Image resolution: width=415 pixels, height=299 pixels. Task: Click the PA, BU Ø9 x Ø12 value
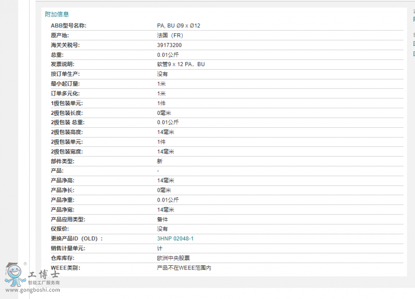coord(178,26)
